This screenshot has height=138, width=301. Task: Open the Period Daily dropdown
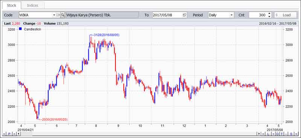click(231, 15)
